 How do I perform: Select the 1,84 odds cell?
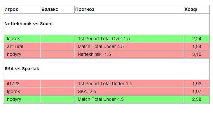[x=197, y=46]
